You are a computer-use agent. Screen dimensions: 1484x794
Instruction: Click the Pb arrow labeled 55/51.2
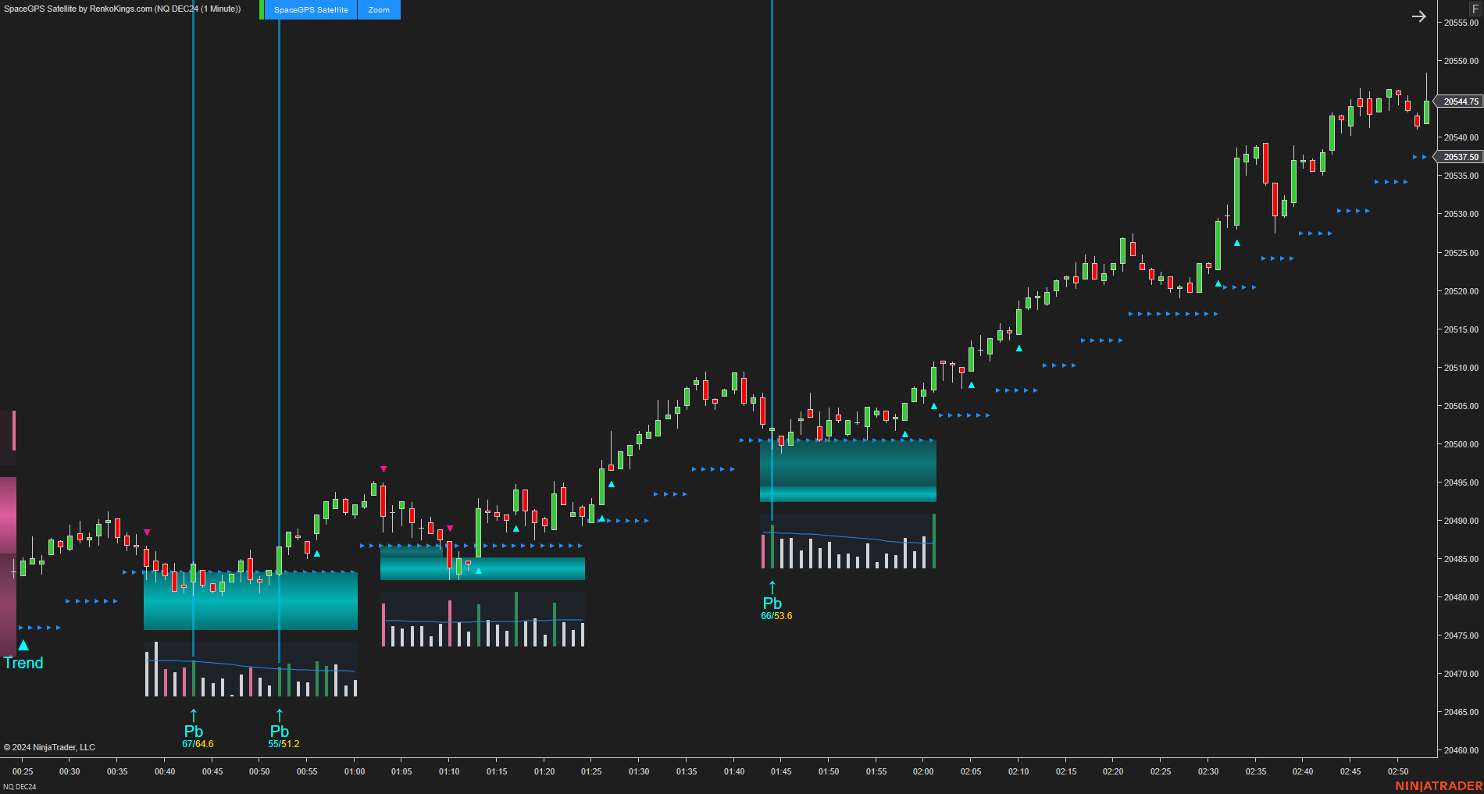click(279, 717)
